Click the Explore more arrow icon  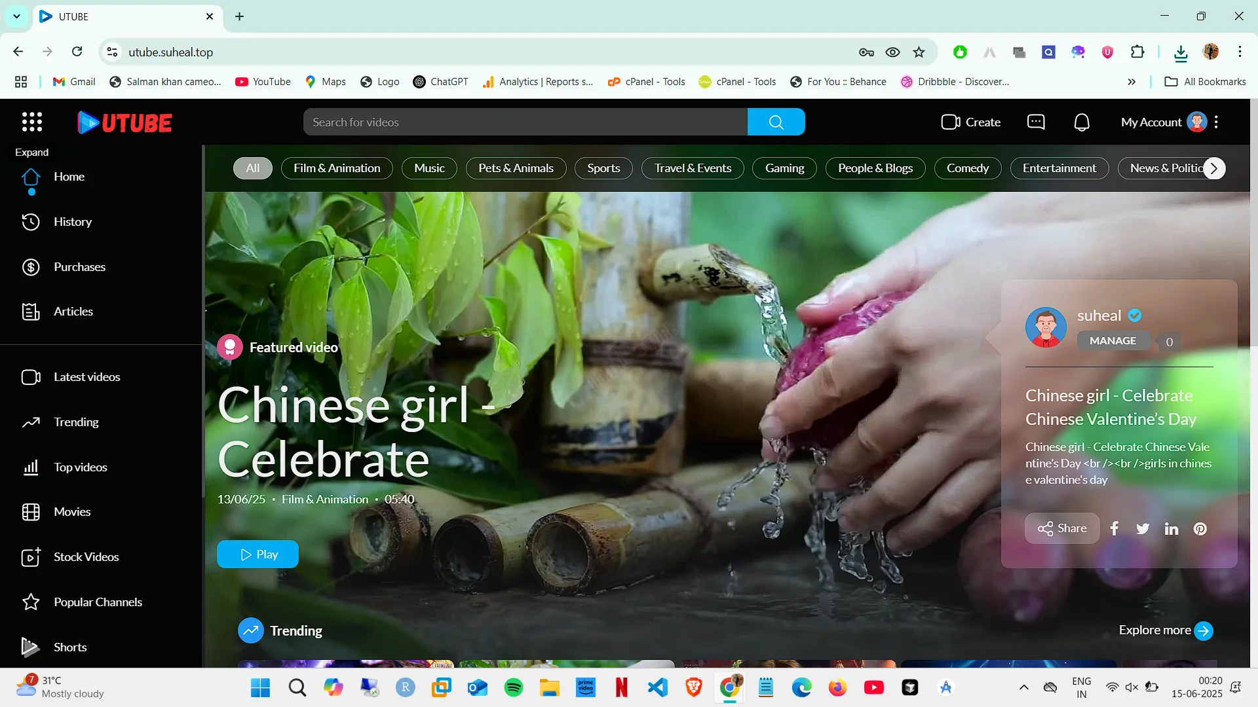(1204, 630)
